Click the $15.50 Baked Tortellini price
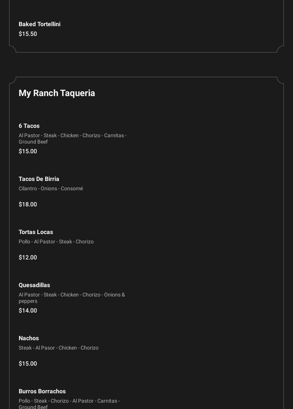 point(28,34)
